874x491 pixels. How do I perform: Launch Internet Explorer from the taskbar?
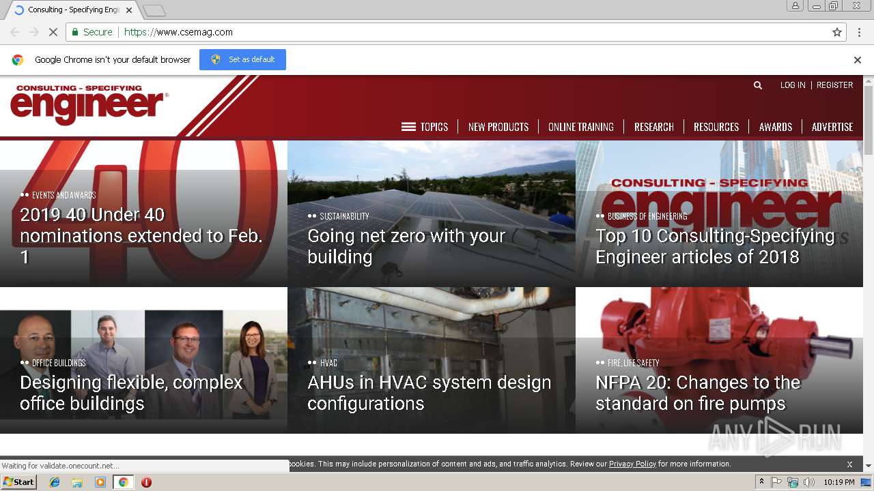55,482
